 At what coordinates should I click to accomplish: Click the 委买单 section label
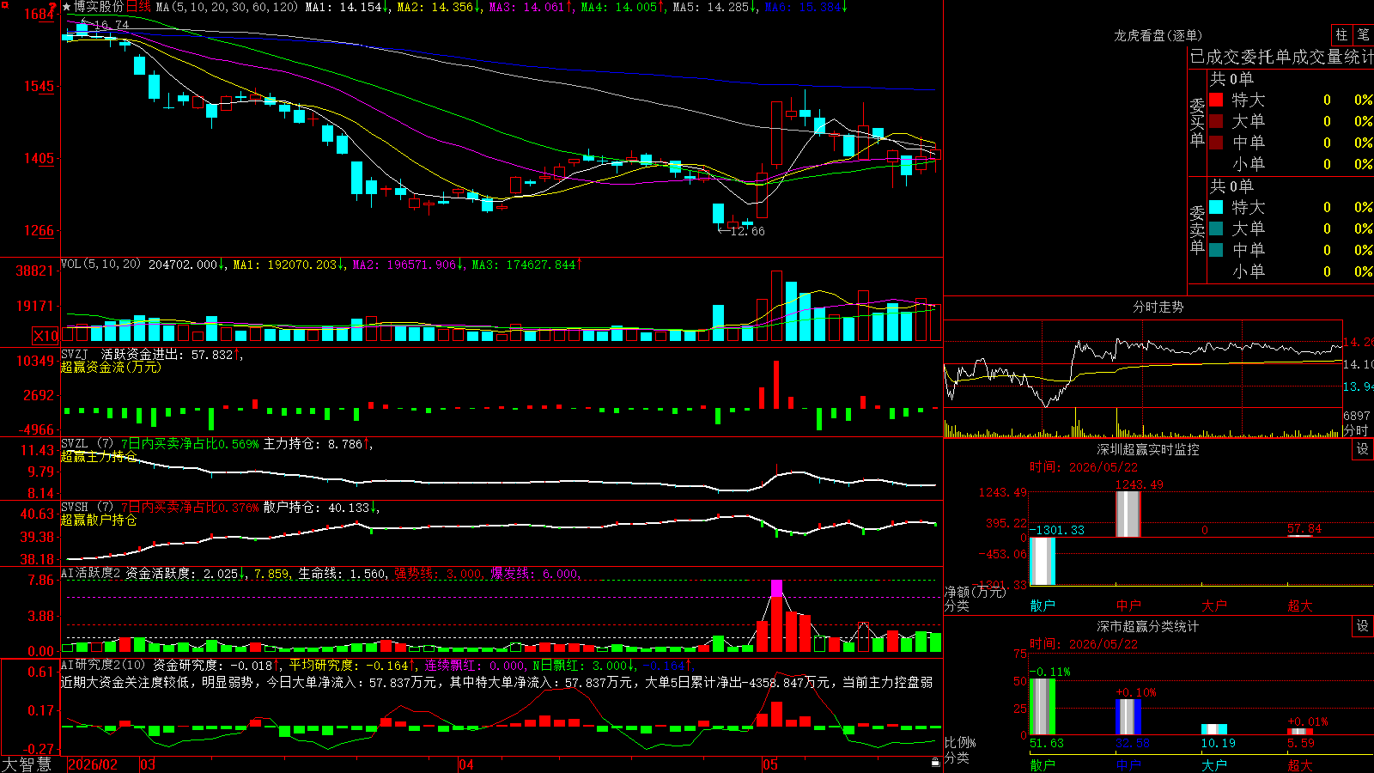pyautogui.click(x=1197, y=123)
